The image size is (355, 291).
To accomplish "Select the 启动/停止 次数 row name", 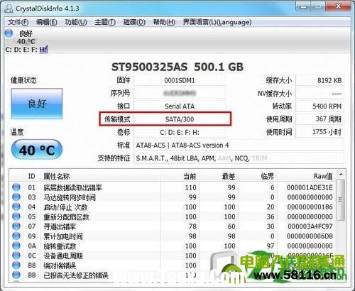I will pyautogui.click(x=65, y=207).
